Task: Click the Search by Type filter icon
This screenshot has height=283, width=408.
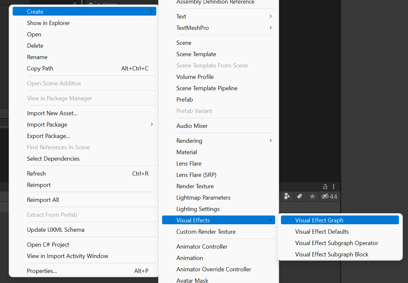Action: point(287,196)
